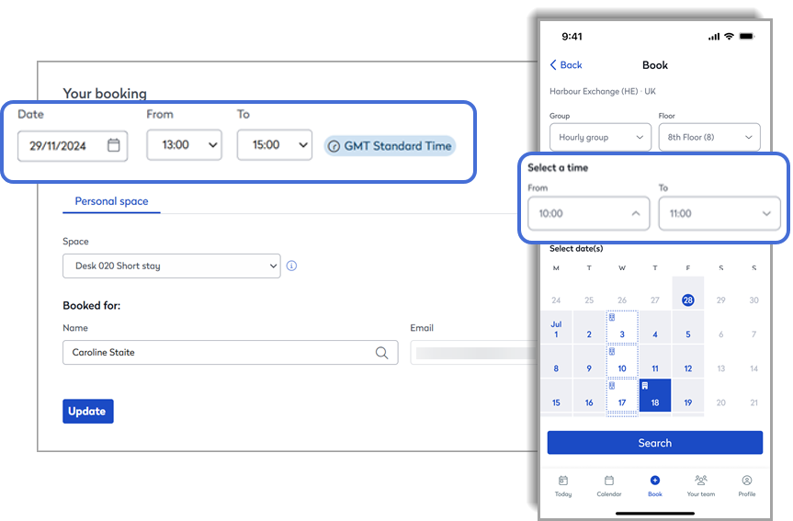Select July 2 in the calendar
Screen dimensions: 793x521
pyautogui.click(x=589, y=329)
